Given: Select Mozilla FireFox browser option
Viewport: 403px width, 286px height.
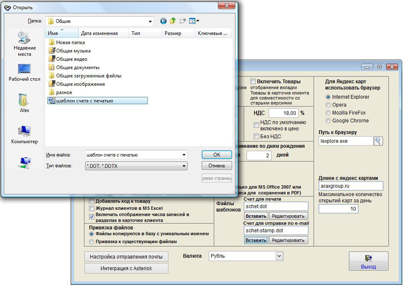Looking at the screenshot, I should click(328, 113).
